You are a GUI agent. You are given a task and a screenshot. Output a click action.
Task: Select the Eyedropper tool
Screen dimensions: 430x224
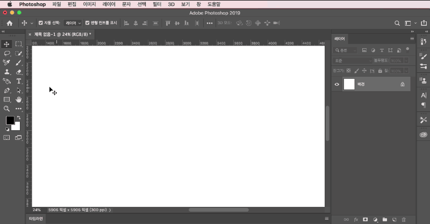click(x=6, y=63)
